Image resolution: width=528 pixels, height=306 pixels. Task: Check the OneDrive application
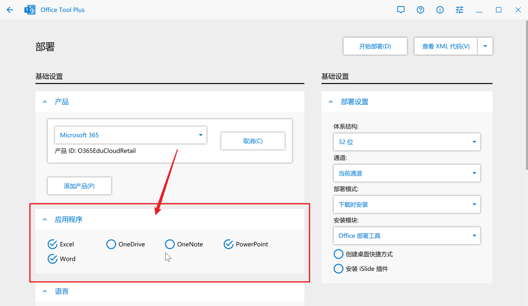point(125,244)
